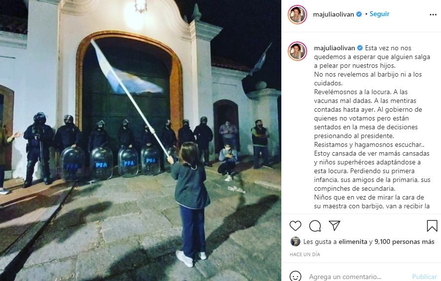Click the small liker avatar thumbnail
The image size is (441, 281).
pyautogui.click(x=295, y=241)
